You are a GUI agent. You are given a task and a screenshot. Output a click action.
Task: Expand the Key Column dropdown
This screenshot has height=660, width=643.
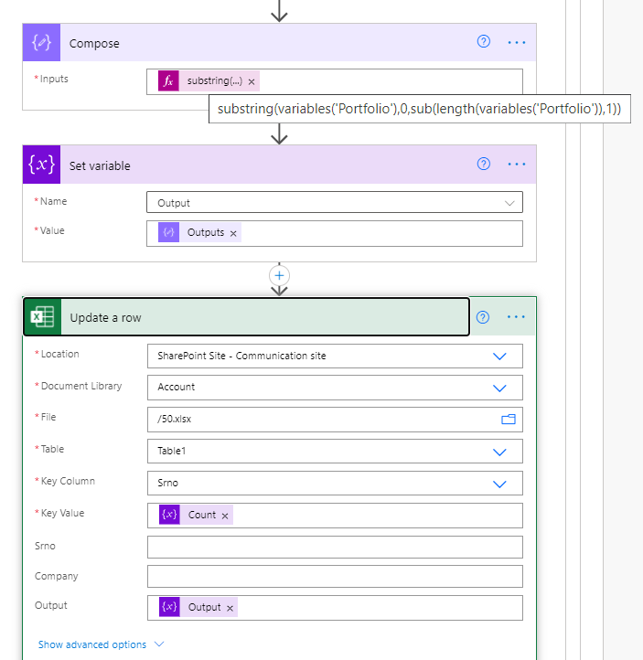(x=499, y=484)
